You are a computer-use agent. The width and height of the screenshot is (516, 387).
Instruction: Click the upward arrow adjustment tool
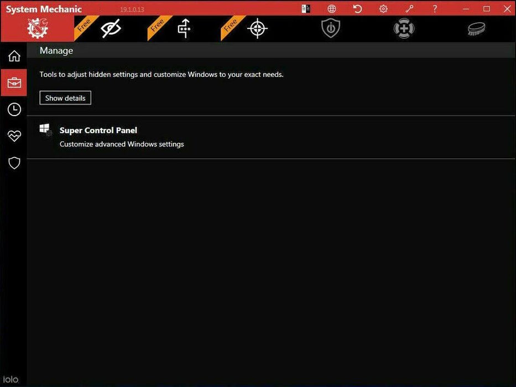coord(184,28)
